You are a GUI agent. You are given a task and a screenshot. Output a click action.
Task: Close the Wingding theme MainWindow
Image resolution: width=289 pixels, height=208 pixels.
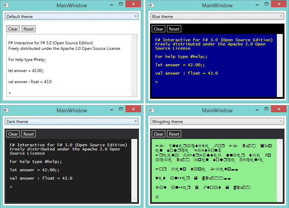pos(279,109)
